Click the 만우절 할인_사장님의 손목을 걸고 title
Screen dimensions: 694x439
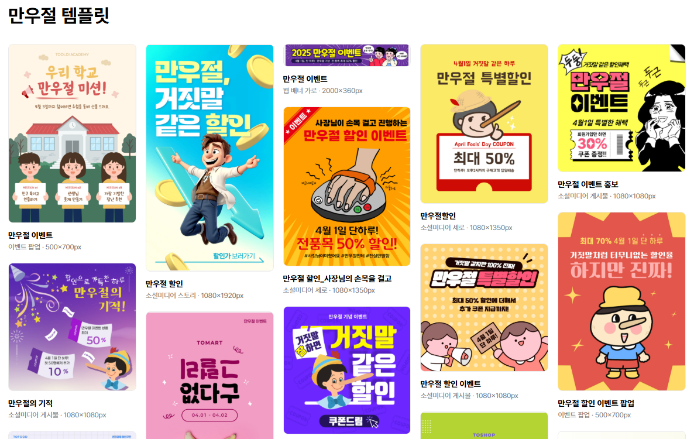click(337, 279)
